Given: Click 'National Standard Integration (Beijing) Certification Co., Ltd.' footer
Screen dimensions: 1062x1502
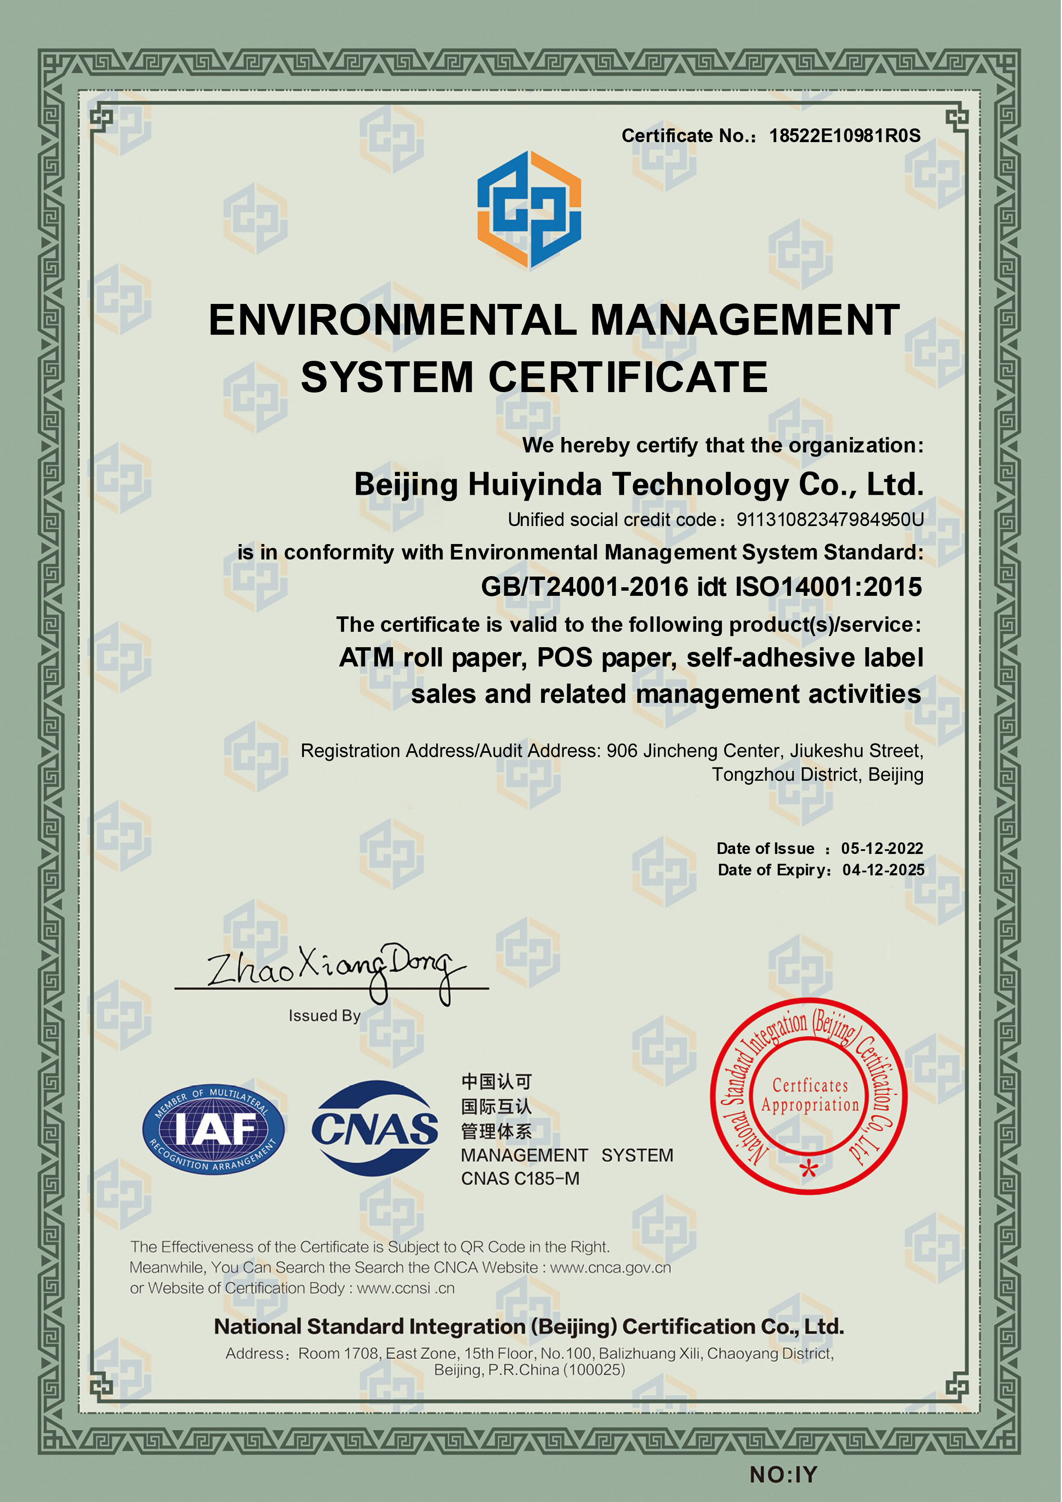Looking at the screenshot, I should 529,1327.
